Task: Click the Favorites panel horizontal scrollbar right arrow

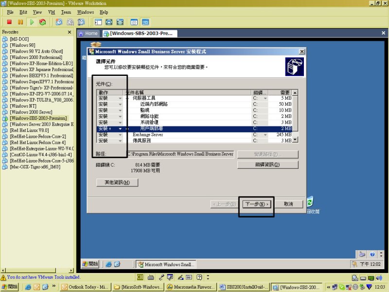Action: click(71, 270)
